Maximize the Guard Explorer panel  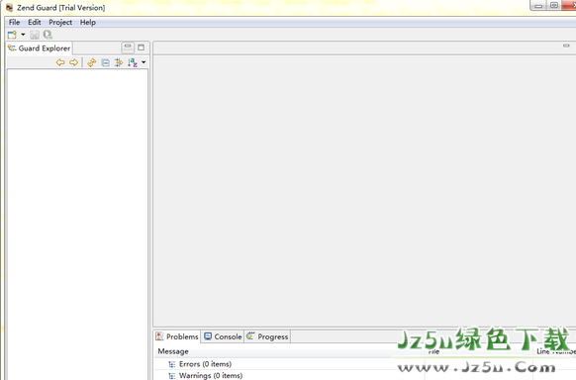(x=142, y=47)
